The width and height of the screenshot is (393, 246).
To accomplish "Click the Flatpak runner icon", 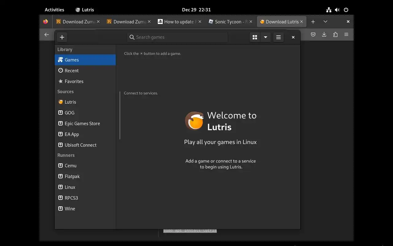I will [60, 176].
